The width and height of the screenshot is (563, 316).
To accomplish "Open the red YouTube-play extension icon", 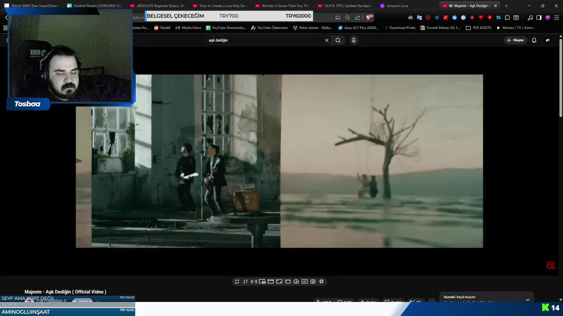I will pos(490,18).
